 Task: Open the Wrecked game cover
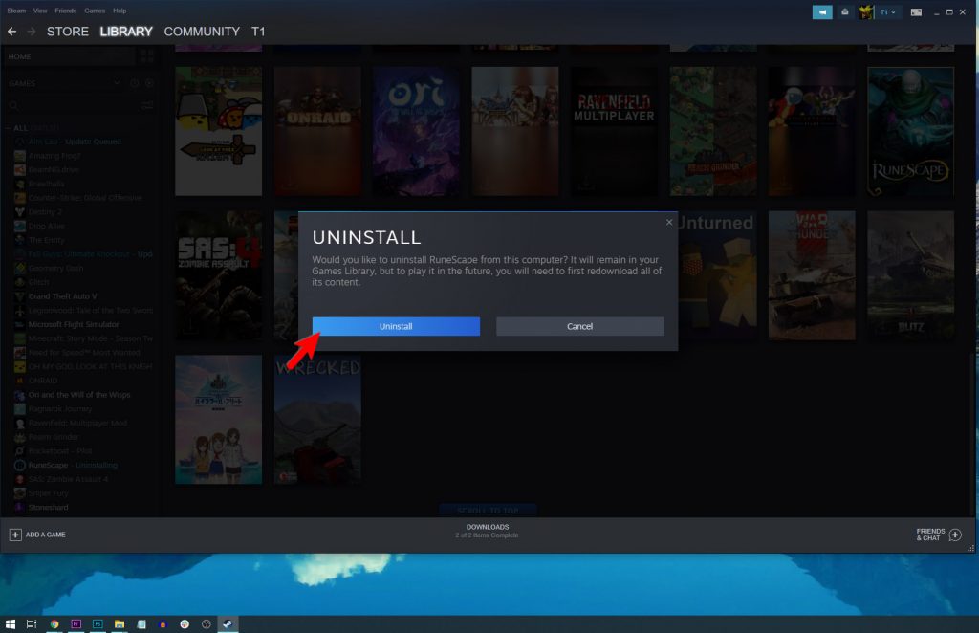(317, 420)
